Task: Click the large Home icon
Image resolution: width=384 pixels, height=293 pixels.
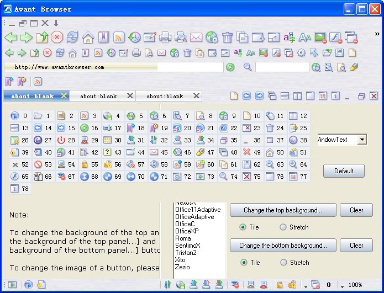Action: click(x=88, y=38)
